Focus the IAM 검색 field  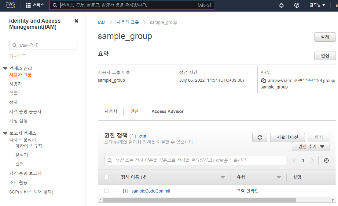pos(43,45)
